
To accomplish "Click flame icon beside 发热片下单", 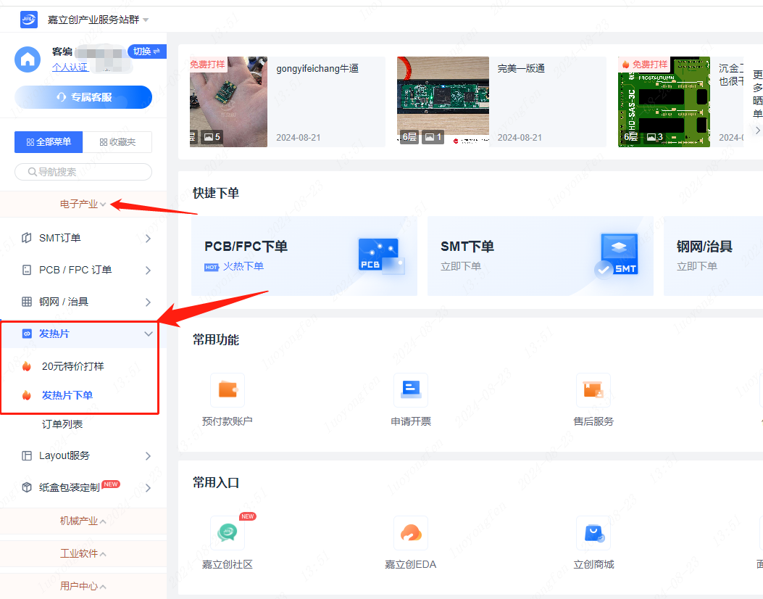I will tap(27, 395).
